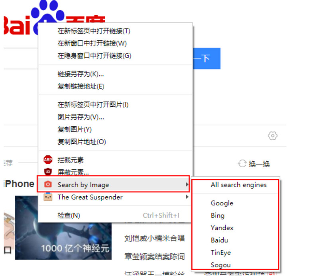Click the refresh arrows icon beside 换一换
Image resolution: width=319 pixels, height=276 pixels.
pyautogui.click(x=242, y=164)
